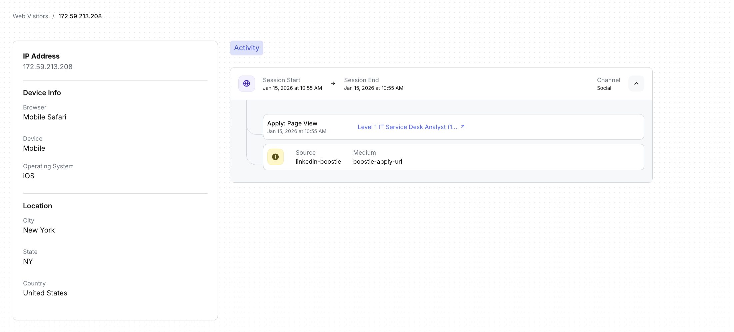Open Level 1 IT Service Desk Analyst link
The image size is (734, 332).
[407, 127]
